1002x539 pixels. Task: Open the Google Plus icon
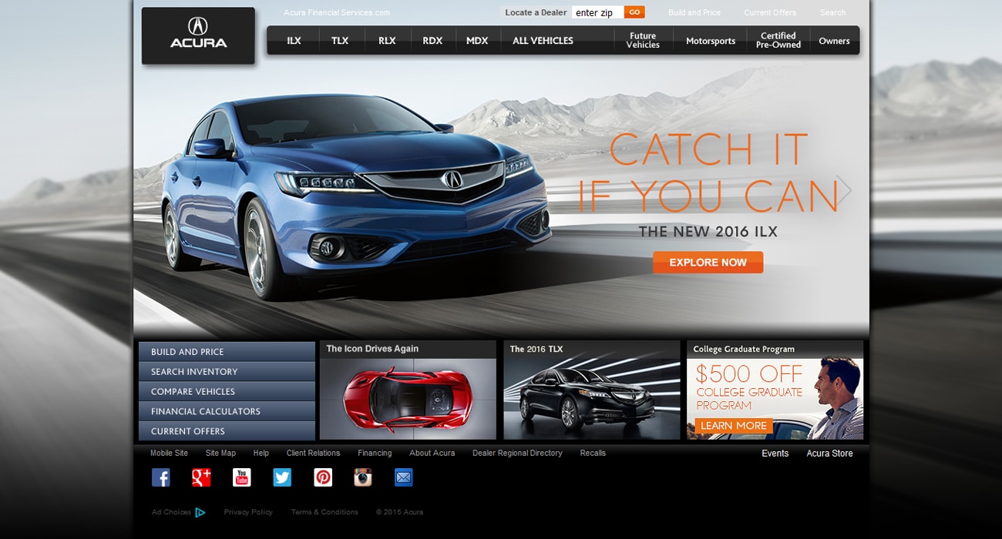coord(201,477)
